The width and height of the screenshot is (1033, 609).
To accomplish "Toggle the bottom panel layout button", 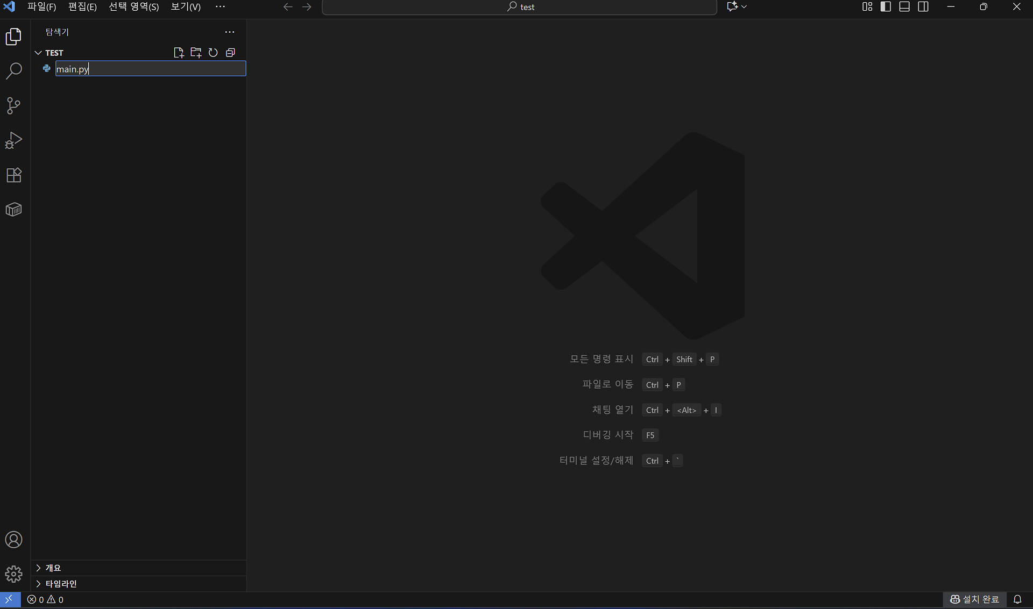I will coord(904,7).
